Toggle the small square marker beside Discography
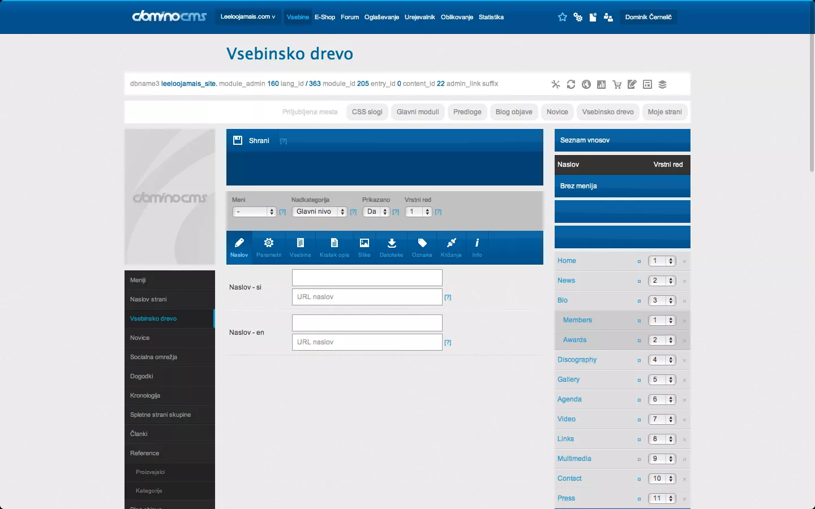Screen dimensions: 815x509 [639, 360]
